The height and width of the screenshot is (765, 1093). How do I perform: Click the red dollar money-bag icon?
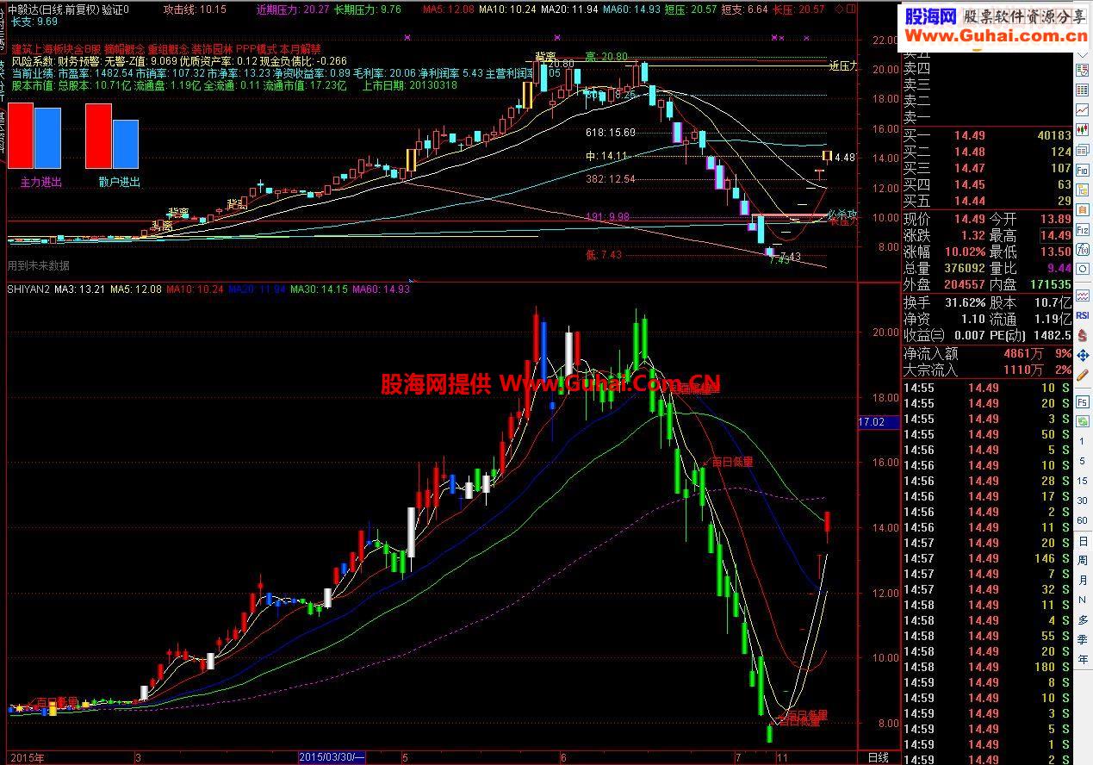coord(1083,335)
